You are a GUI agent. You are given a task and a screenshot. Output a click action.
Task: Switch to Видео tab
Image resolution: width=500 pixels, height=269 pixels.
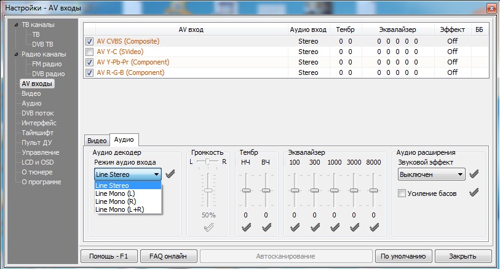click(96, 140)
